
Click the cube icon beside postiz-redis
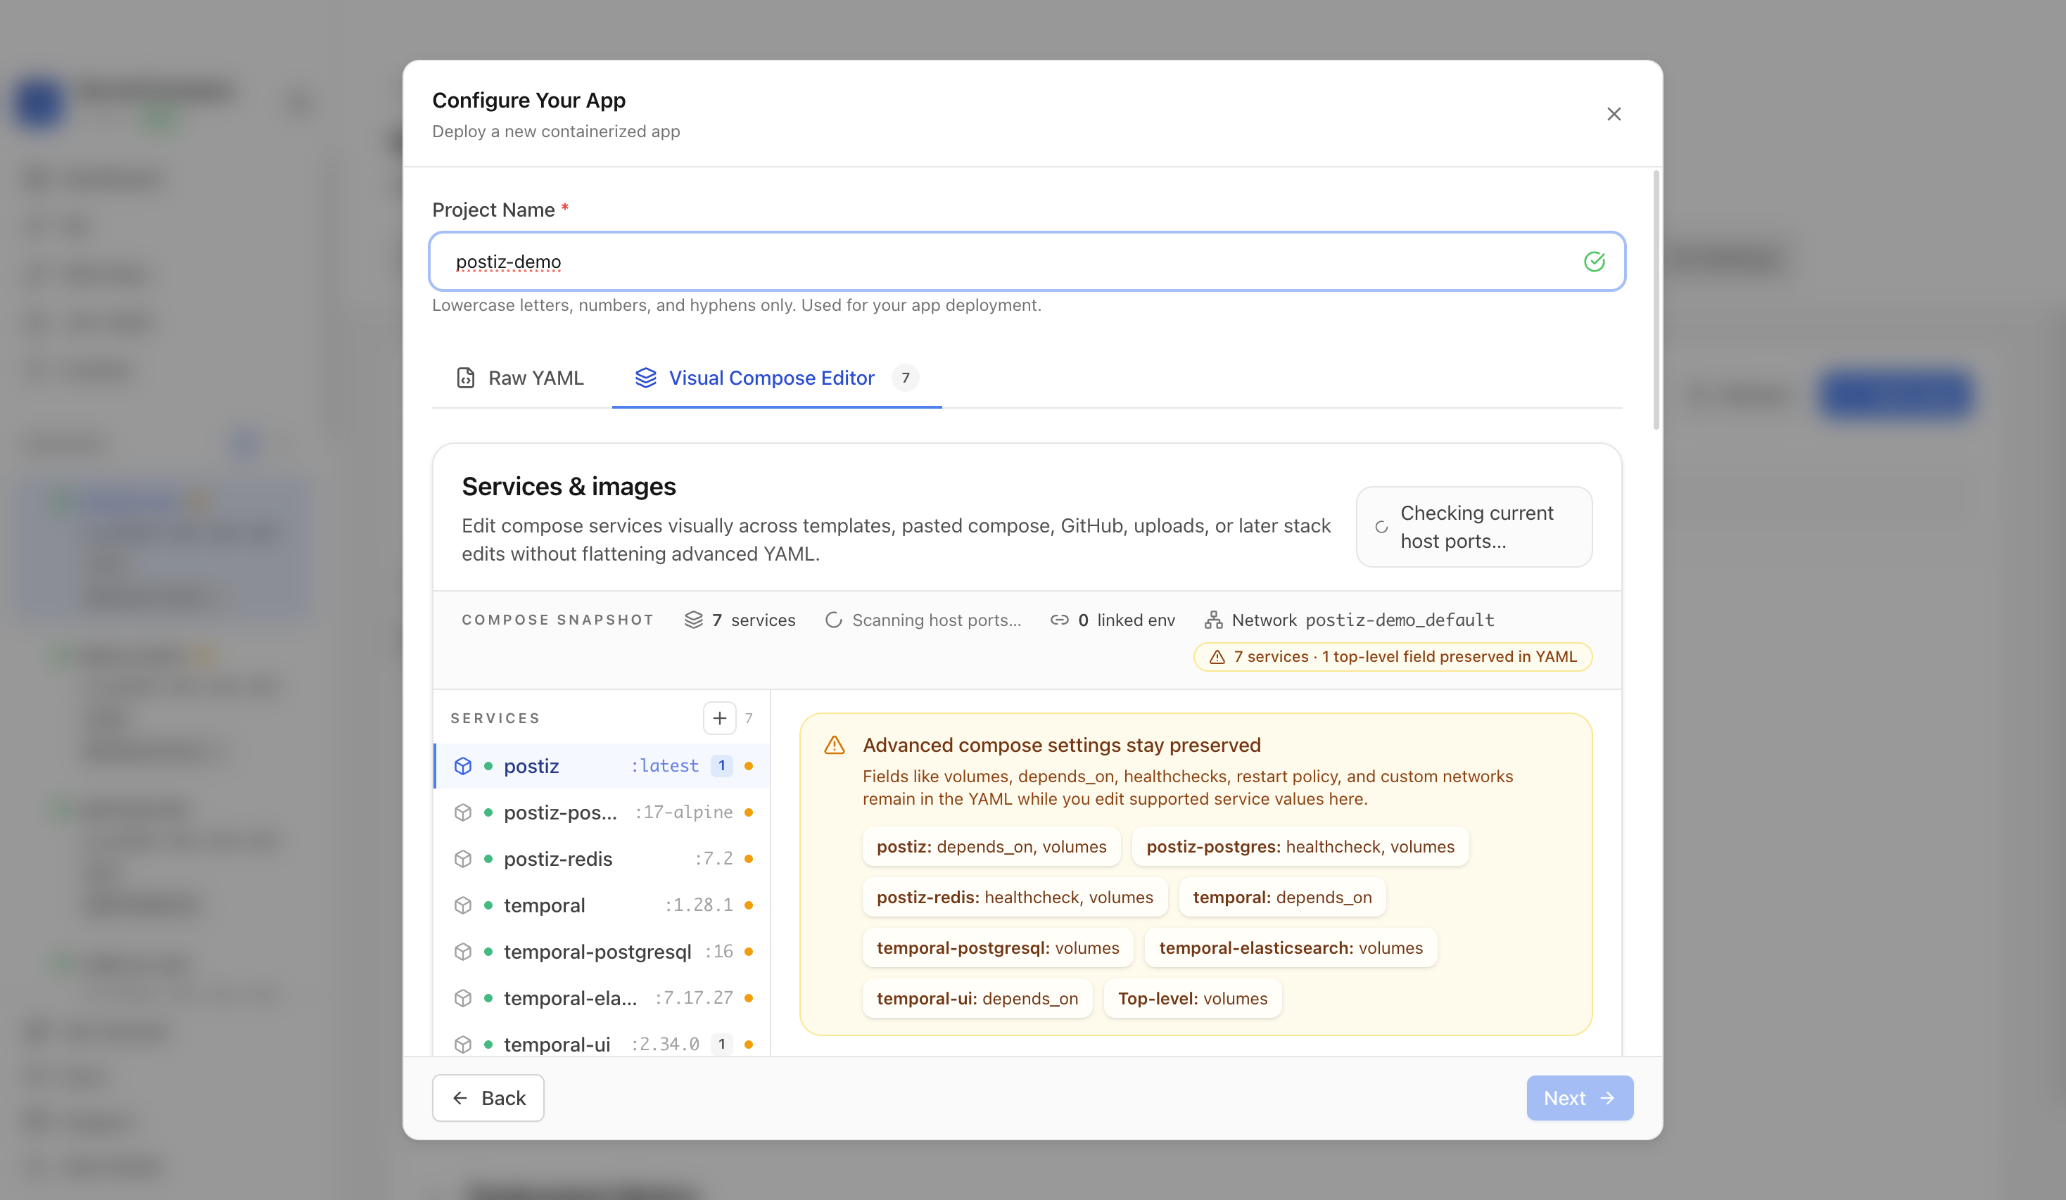coord(463,858)
